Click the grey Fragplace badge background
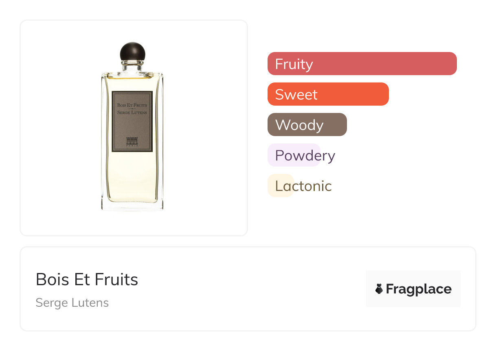496x351 pixels. 413,276
